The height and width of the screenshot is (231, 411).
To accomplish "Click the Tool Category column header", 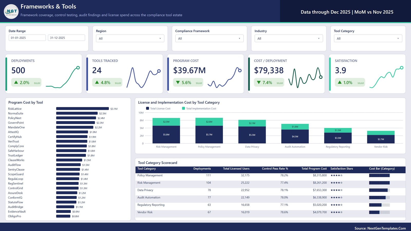I will pos(146,169).
